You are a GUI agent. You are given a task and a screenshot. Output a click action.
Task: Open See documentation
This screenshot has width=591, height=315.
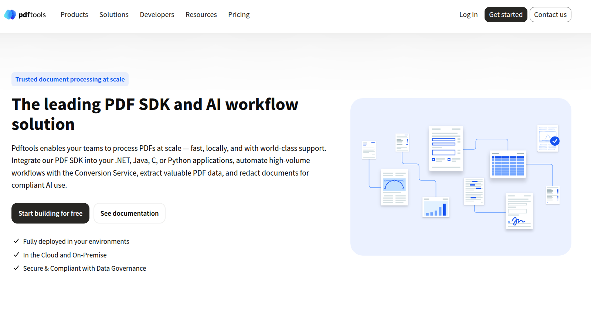coord(129,213)
